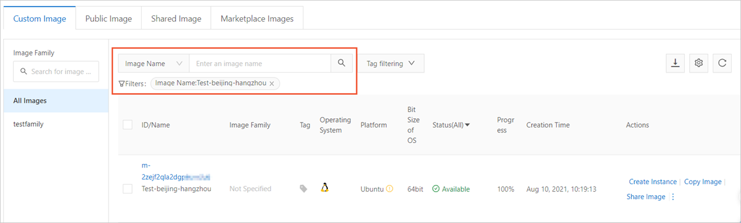The height and width of the screenshot is (223, 741).
Task: Click the refresh icon
Action: coord(722,63)
